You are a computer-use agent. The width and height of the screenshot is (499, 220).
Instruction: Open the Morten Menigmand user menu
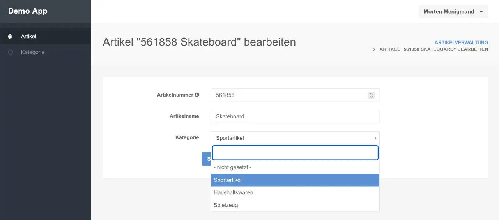453,12
